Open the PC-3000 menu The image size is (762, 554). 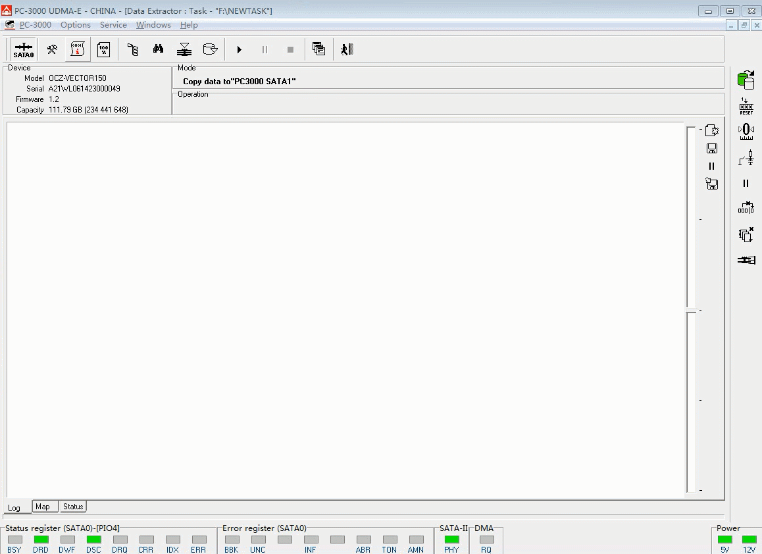[x=35, y=25]
